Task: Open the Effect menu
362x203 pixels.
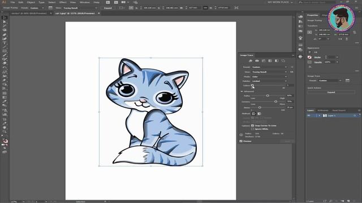Action: click(63, 2)
